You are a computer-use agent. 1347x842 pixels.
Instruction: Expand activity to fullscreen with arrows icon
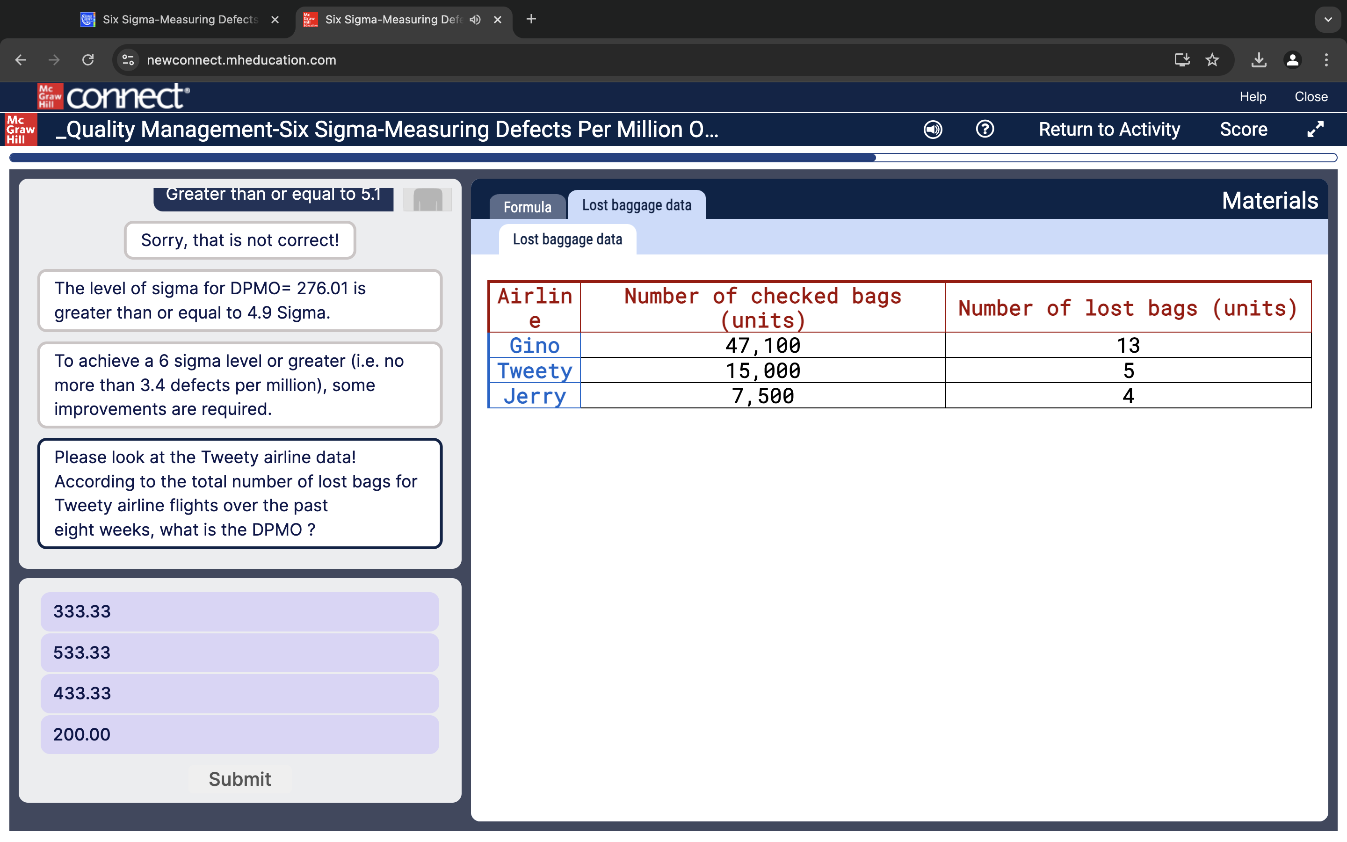point(1315,129)
